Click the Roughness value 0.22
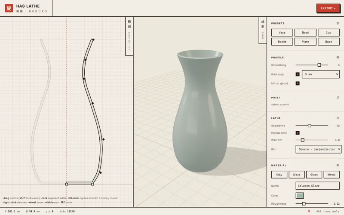Screen dimensions: 344x215 pyautogui.click(x=337, y=204)
